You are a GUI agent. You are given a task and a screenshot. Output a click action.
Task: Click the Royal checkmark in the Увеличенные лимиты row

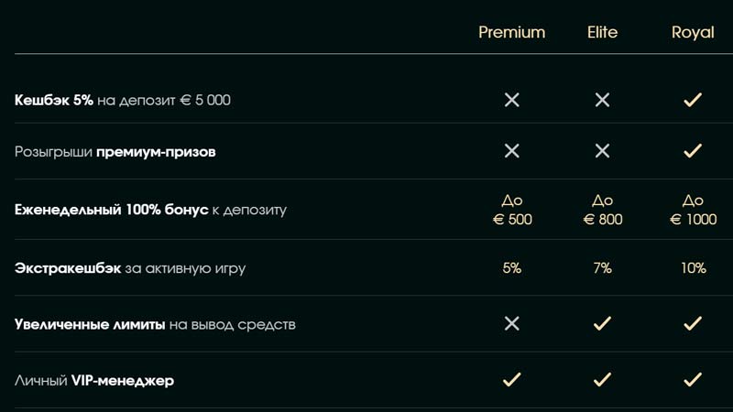tap(693, 323)
